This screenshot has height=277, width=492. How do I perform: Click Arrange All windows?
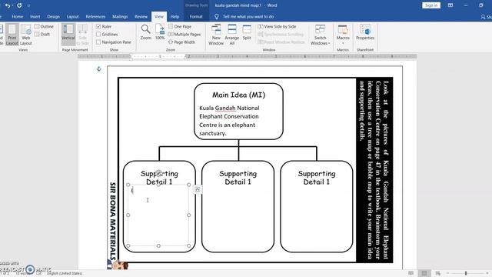point(232,35)
